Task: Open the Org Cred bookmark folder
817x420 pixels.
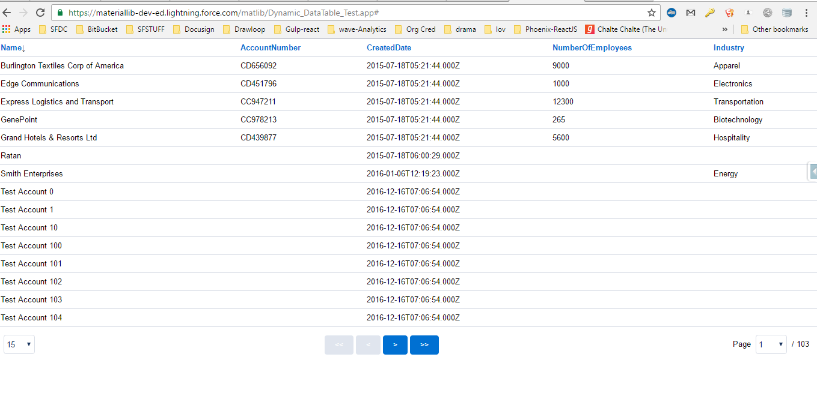Action: coord(415,29)
